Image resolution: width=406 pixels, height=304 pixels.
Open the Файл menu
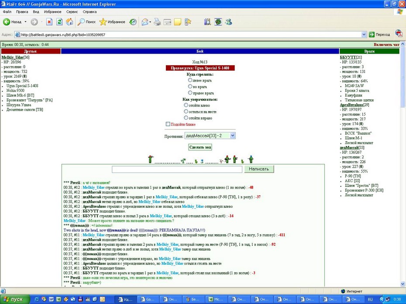pos(7,12)
